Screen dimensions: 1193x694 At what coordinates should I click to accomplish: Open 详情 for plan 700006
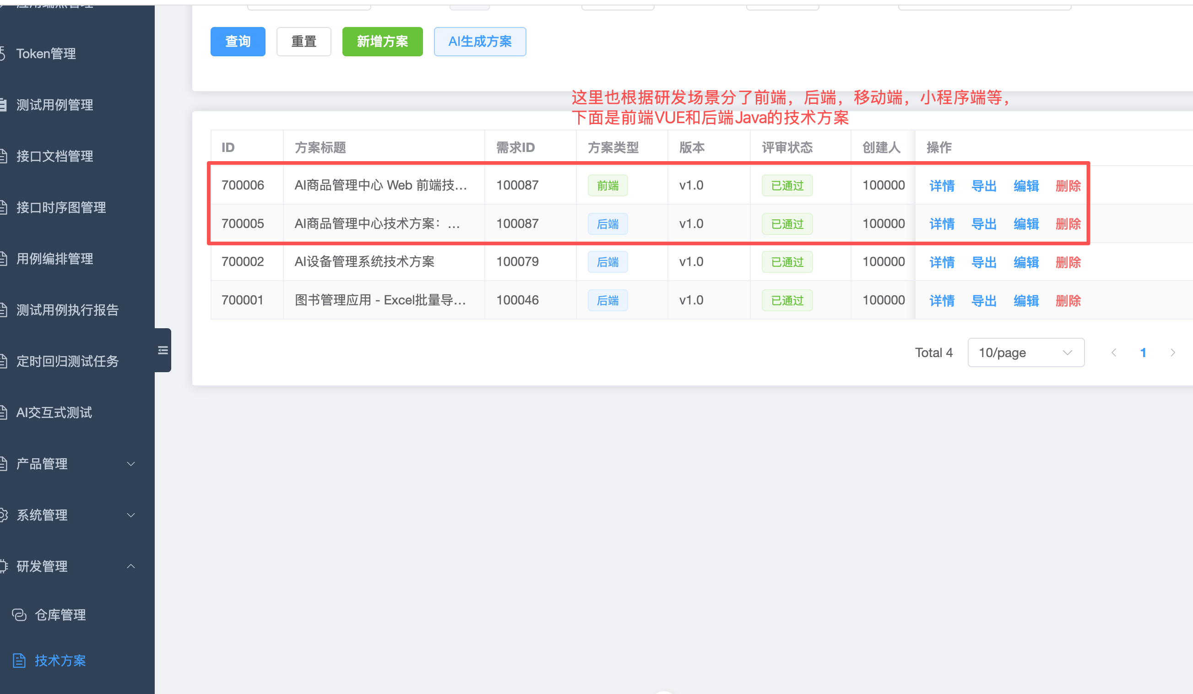pos(942,185)
